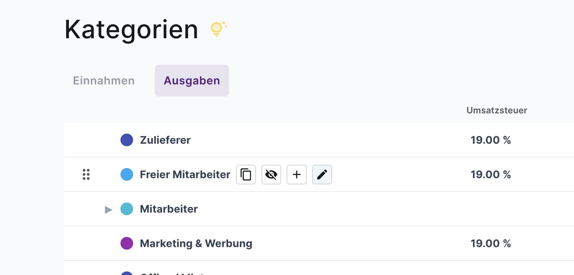Click the Mitarbeiter category name
The height and width of the screenshot is (275, 574).
point(169,209)
